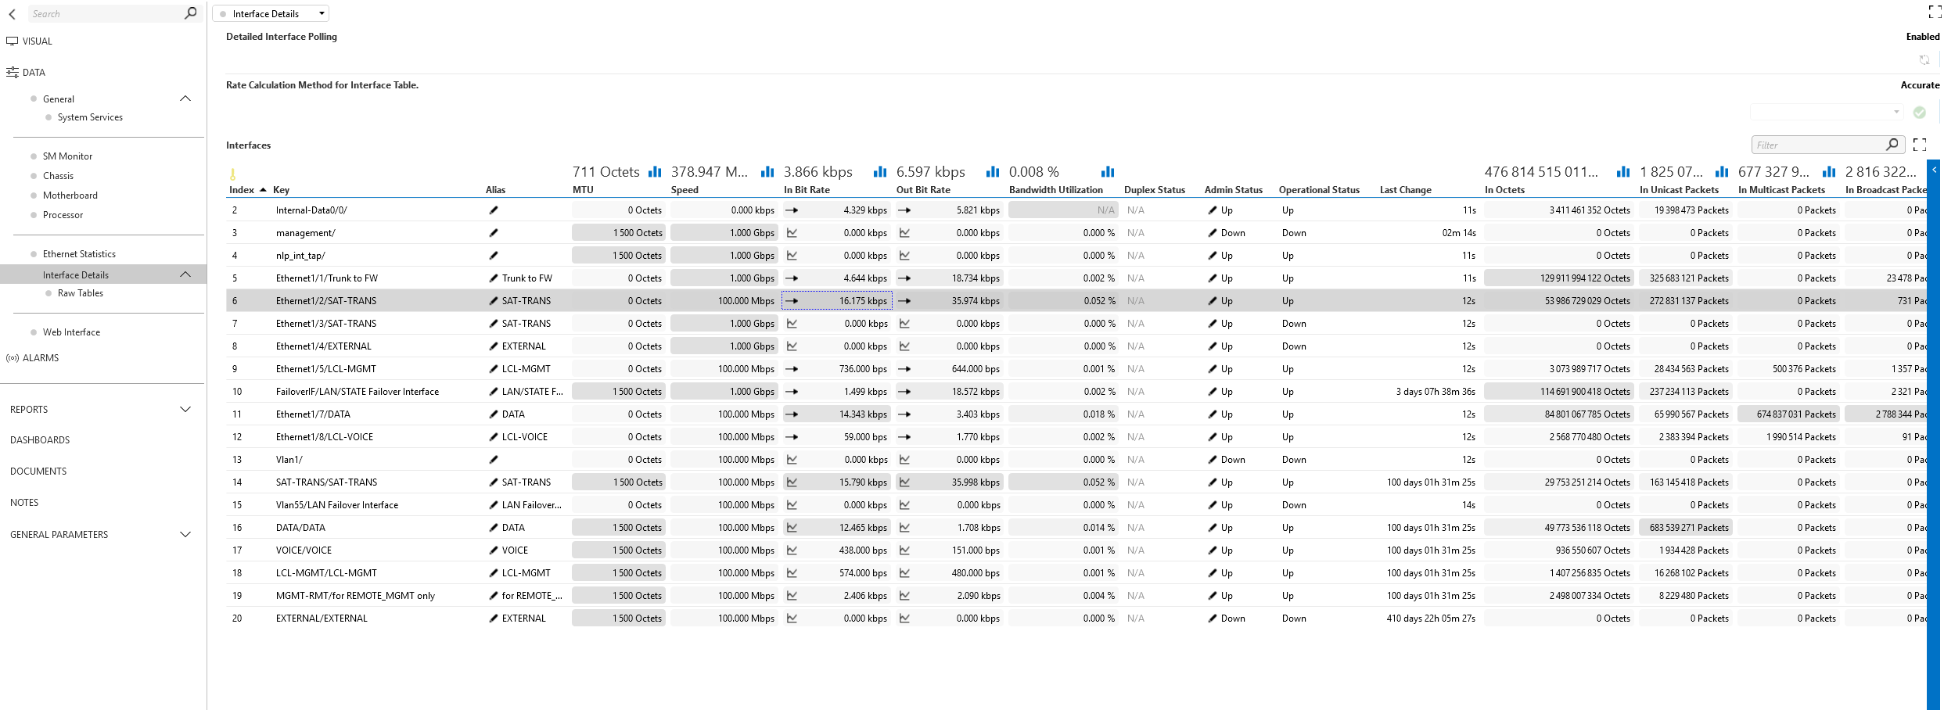
Task: Open NOTES in the sidebar
Action: coord(24,503)
